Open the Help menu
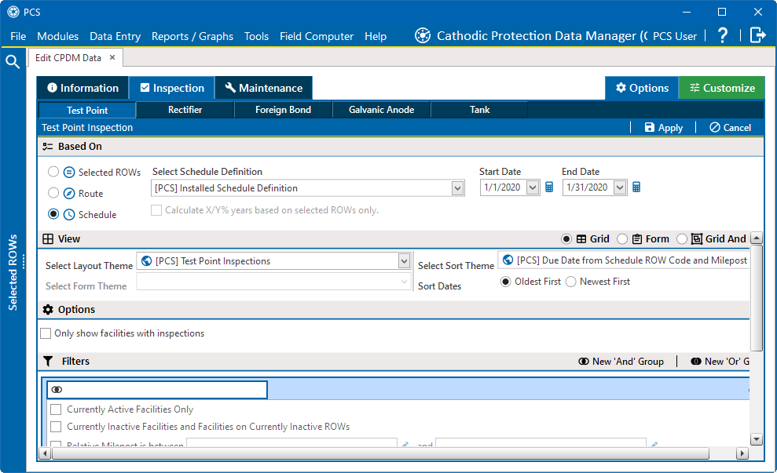Screen dimensions: 777x473 pos(376,36)
